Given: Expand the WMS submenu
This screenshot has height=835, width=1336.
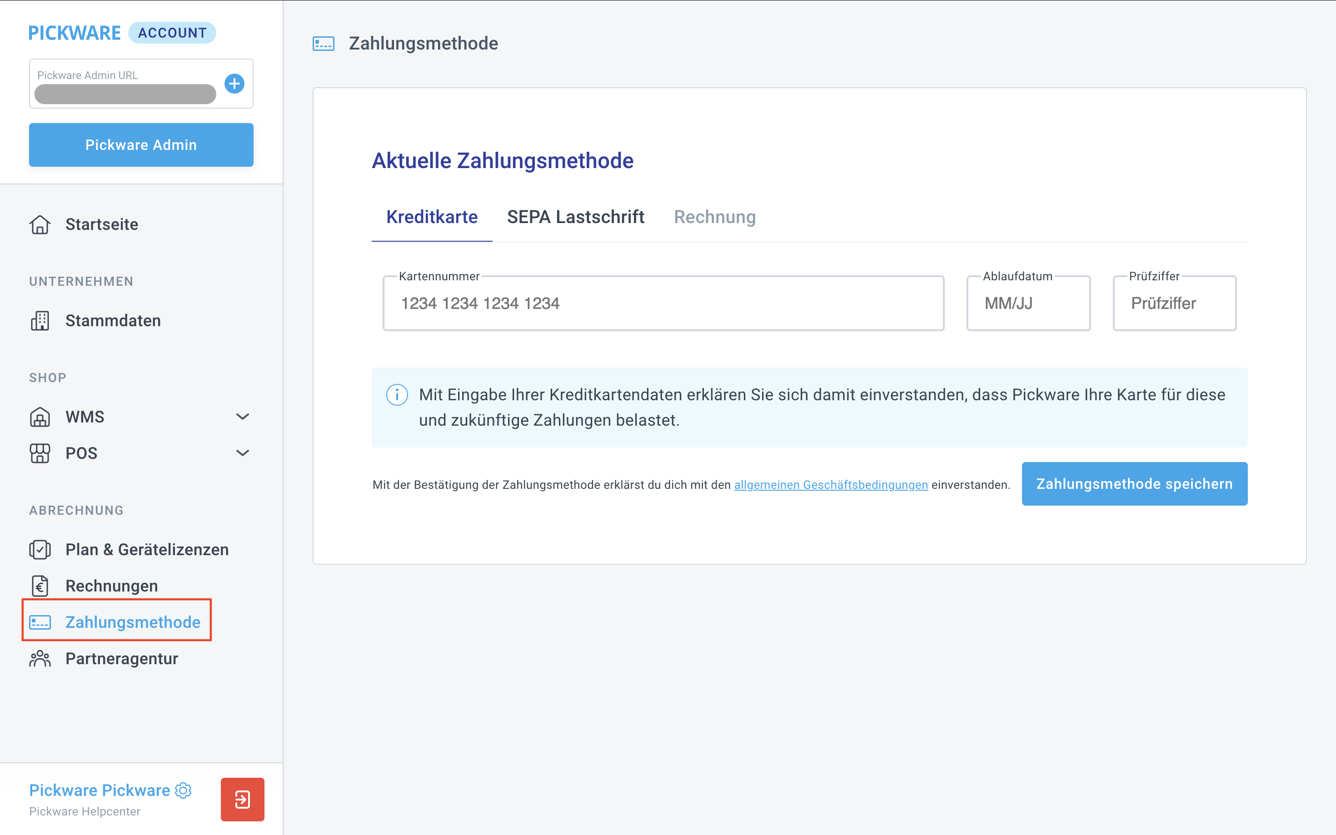Looking at the screenshot, I should 243,417.
